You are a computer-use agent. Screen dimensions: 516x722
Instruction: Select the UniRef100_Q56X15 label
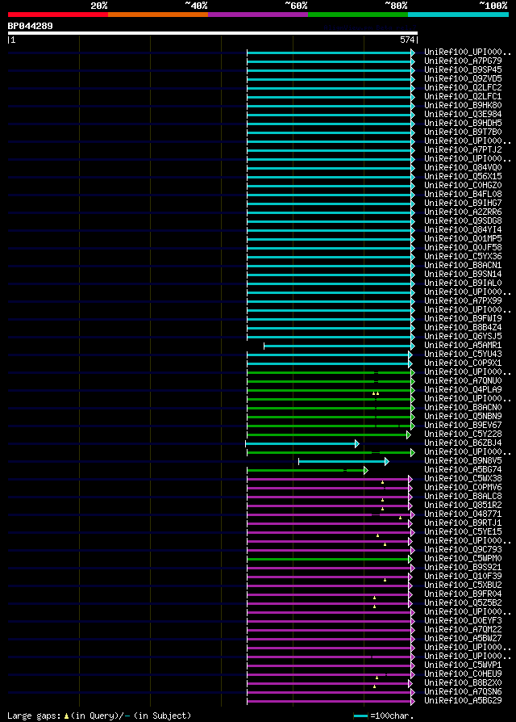pyautogui.click(x=463, y=176)
